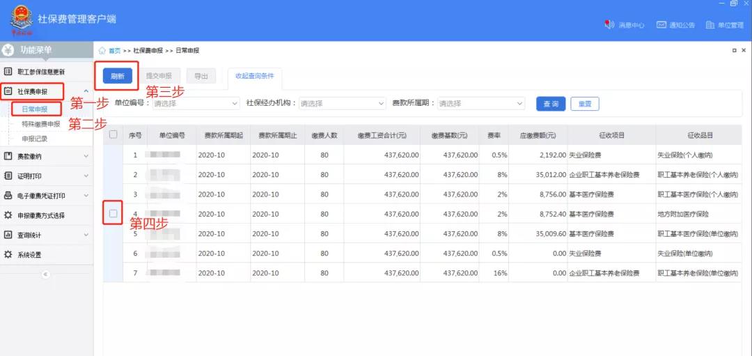Open the 社保经办机构 dropdown
The width and height of the screenshot is (752, 356).
(341, 103)
